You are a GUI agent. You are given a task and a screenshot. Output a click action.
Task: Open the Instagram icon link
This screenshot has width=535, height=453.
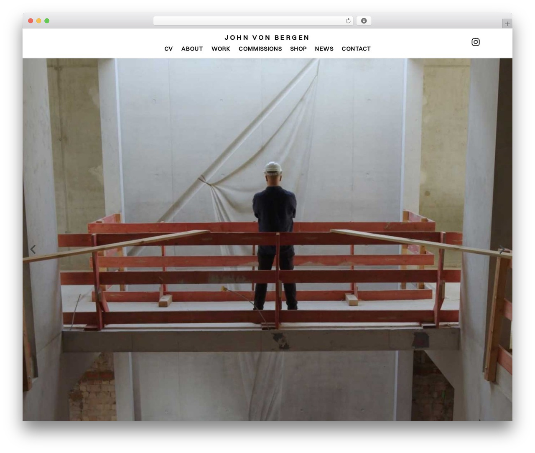click(476, 42)
